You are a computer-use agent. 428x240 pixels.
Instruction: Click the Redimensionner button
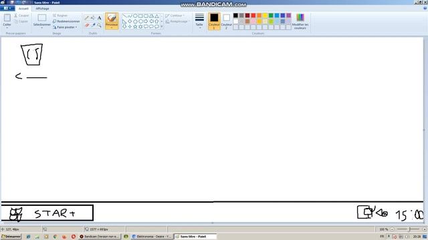click(66, 21)
